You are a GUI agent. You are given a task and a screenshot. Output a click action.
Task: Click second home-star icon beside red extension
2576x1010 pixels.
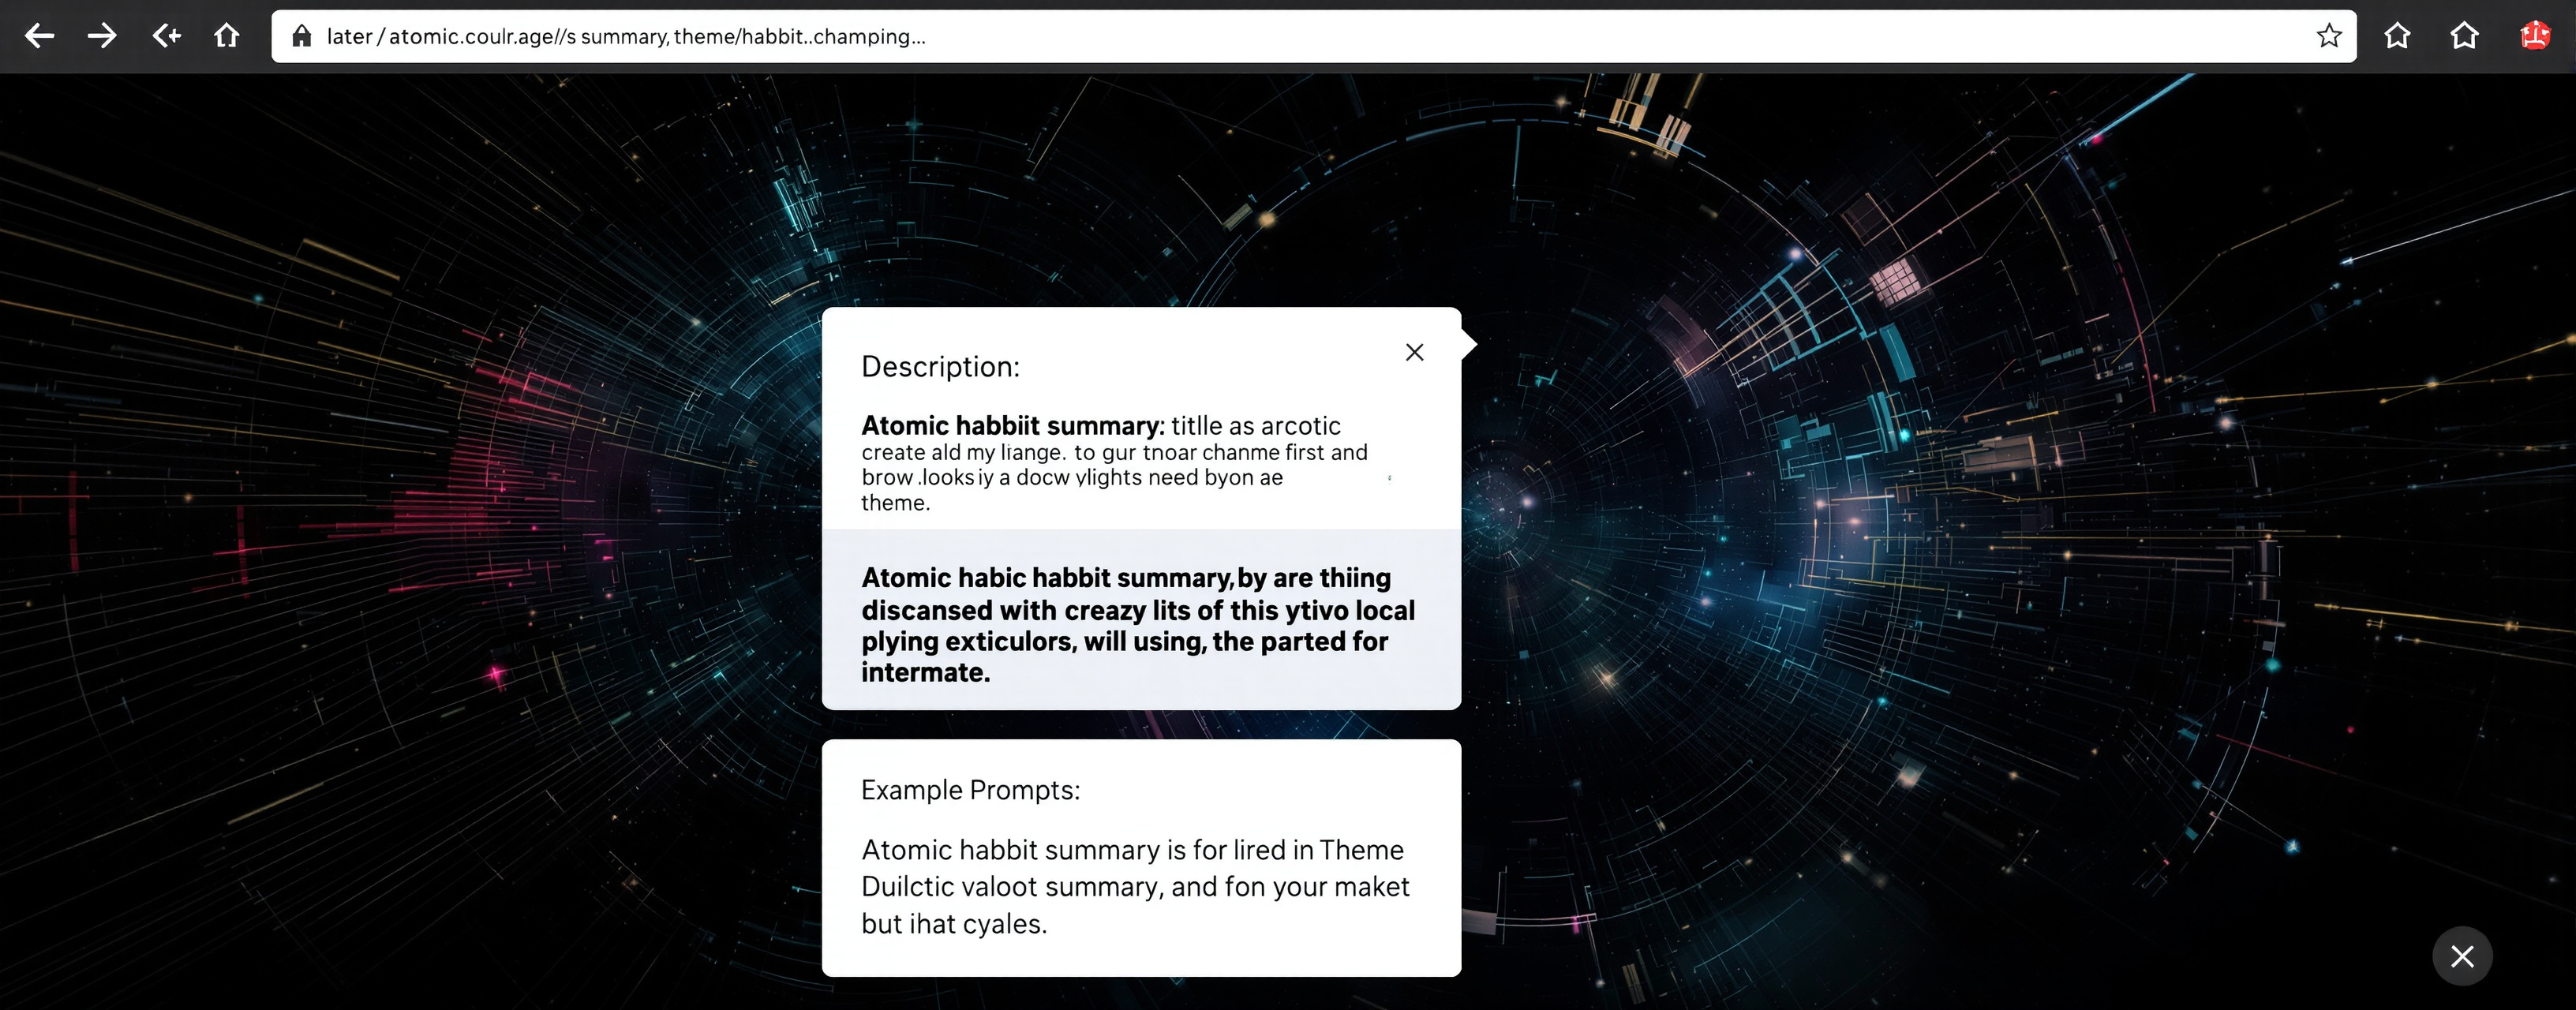(x=2464, y=36)
